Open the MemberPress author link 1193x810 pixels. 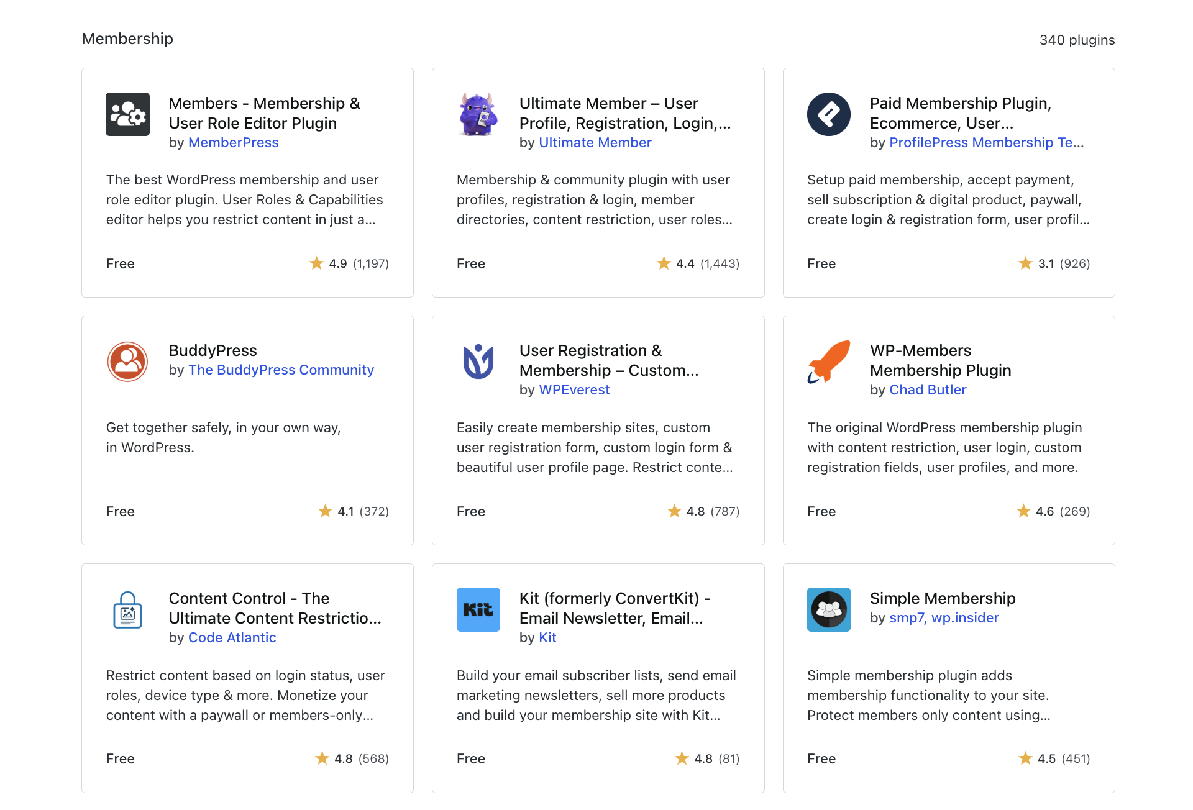[x=233, y=143]
